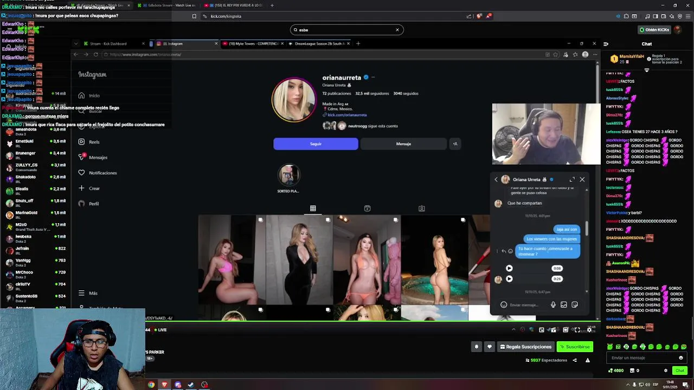Go back in Oriana Urreta chat popup
Screen dimensions: 694x390
click(x=496, y=179)
